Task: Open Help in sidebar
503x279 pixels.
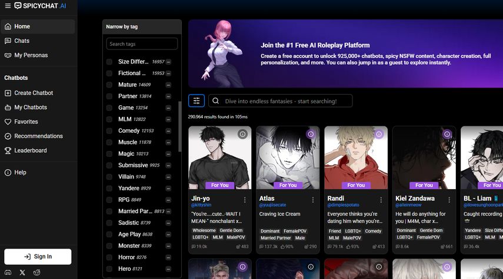Action: (38, 172)
